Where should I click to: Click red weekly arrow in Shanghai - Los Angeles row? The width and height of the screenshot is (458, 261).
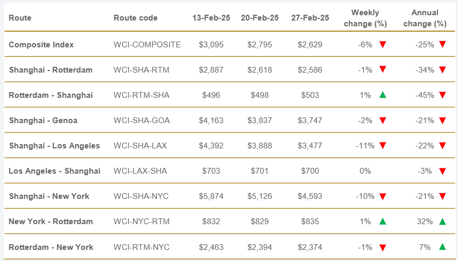click(383, 146)
